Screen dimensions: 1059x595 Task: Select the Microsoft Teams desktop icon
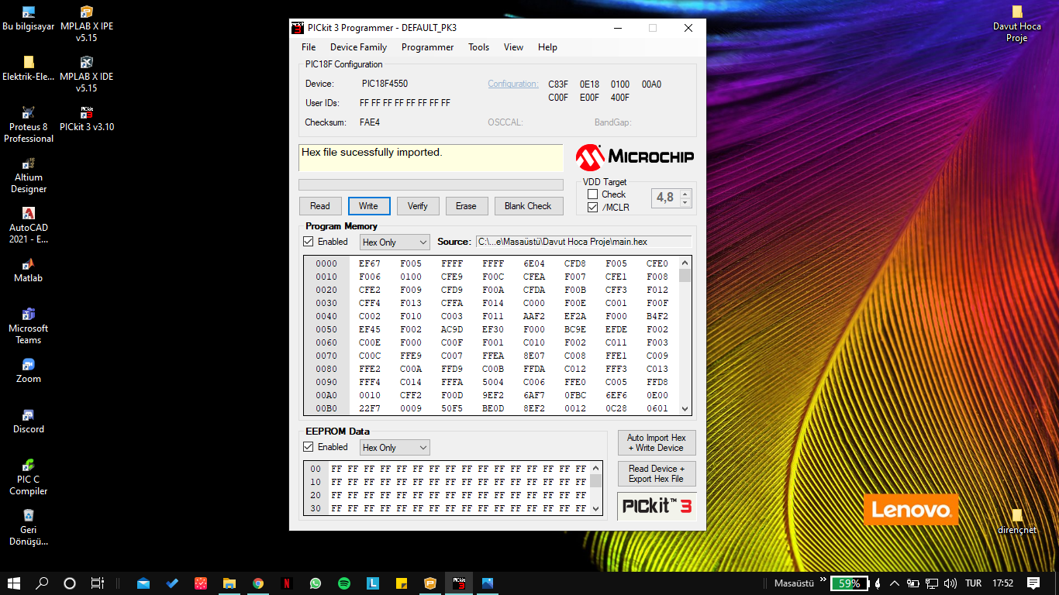(29, 325)
